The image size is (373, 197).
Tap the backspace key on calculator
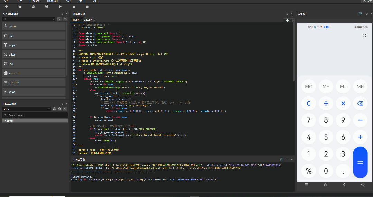pyautogui.click(x=360, y=104)
